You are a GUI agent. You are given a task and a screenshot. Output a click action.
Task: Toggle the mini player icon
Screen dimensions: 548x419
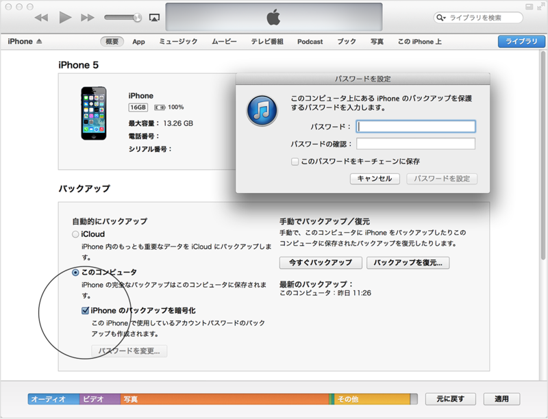pyautogui.click(x=529, y=7)
